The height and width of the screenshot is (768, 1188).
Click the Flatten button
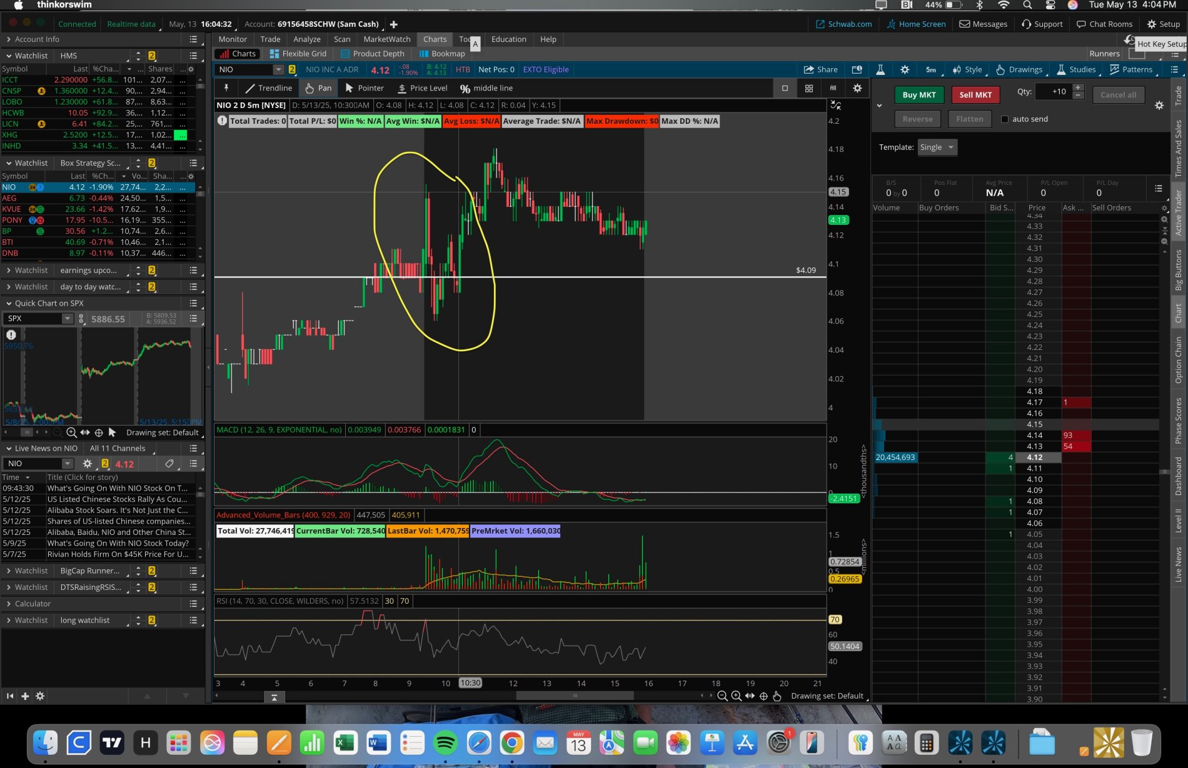click(x=969, y=119)
